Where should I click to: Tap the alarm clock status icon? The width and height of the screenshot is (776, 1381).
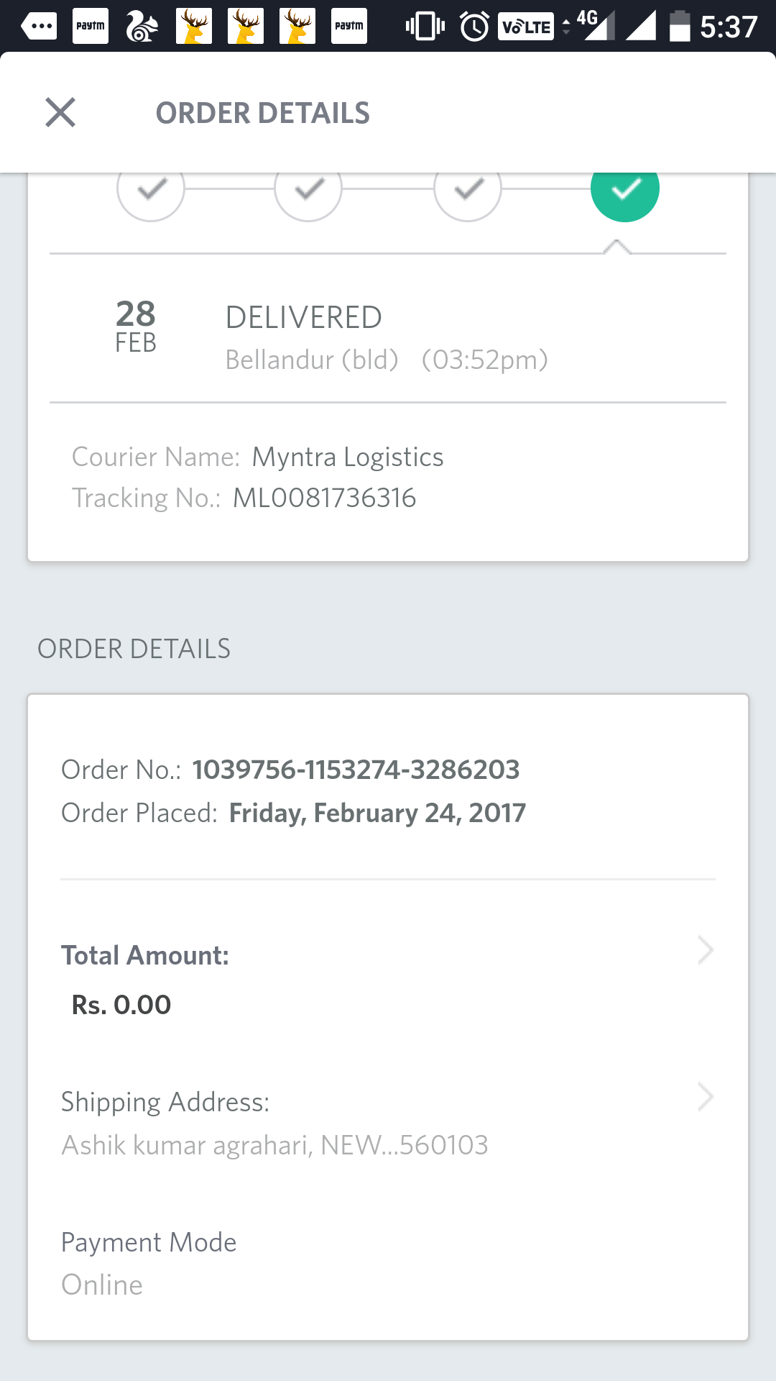click(x=474, y=27)
